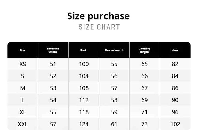Click the Bust column header
This screenshot has height=130, width=198.
pos(83,50)
